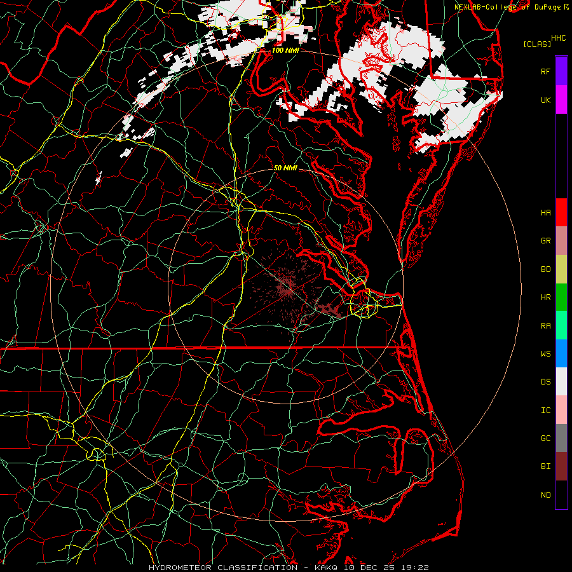Screen dimensions: 572x572
Task: Click the HHC product label
Action: coord(558,38)
